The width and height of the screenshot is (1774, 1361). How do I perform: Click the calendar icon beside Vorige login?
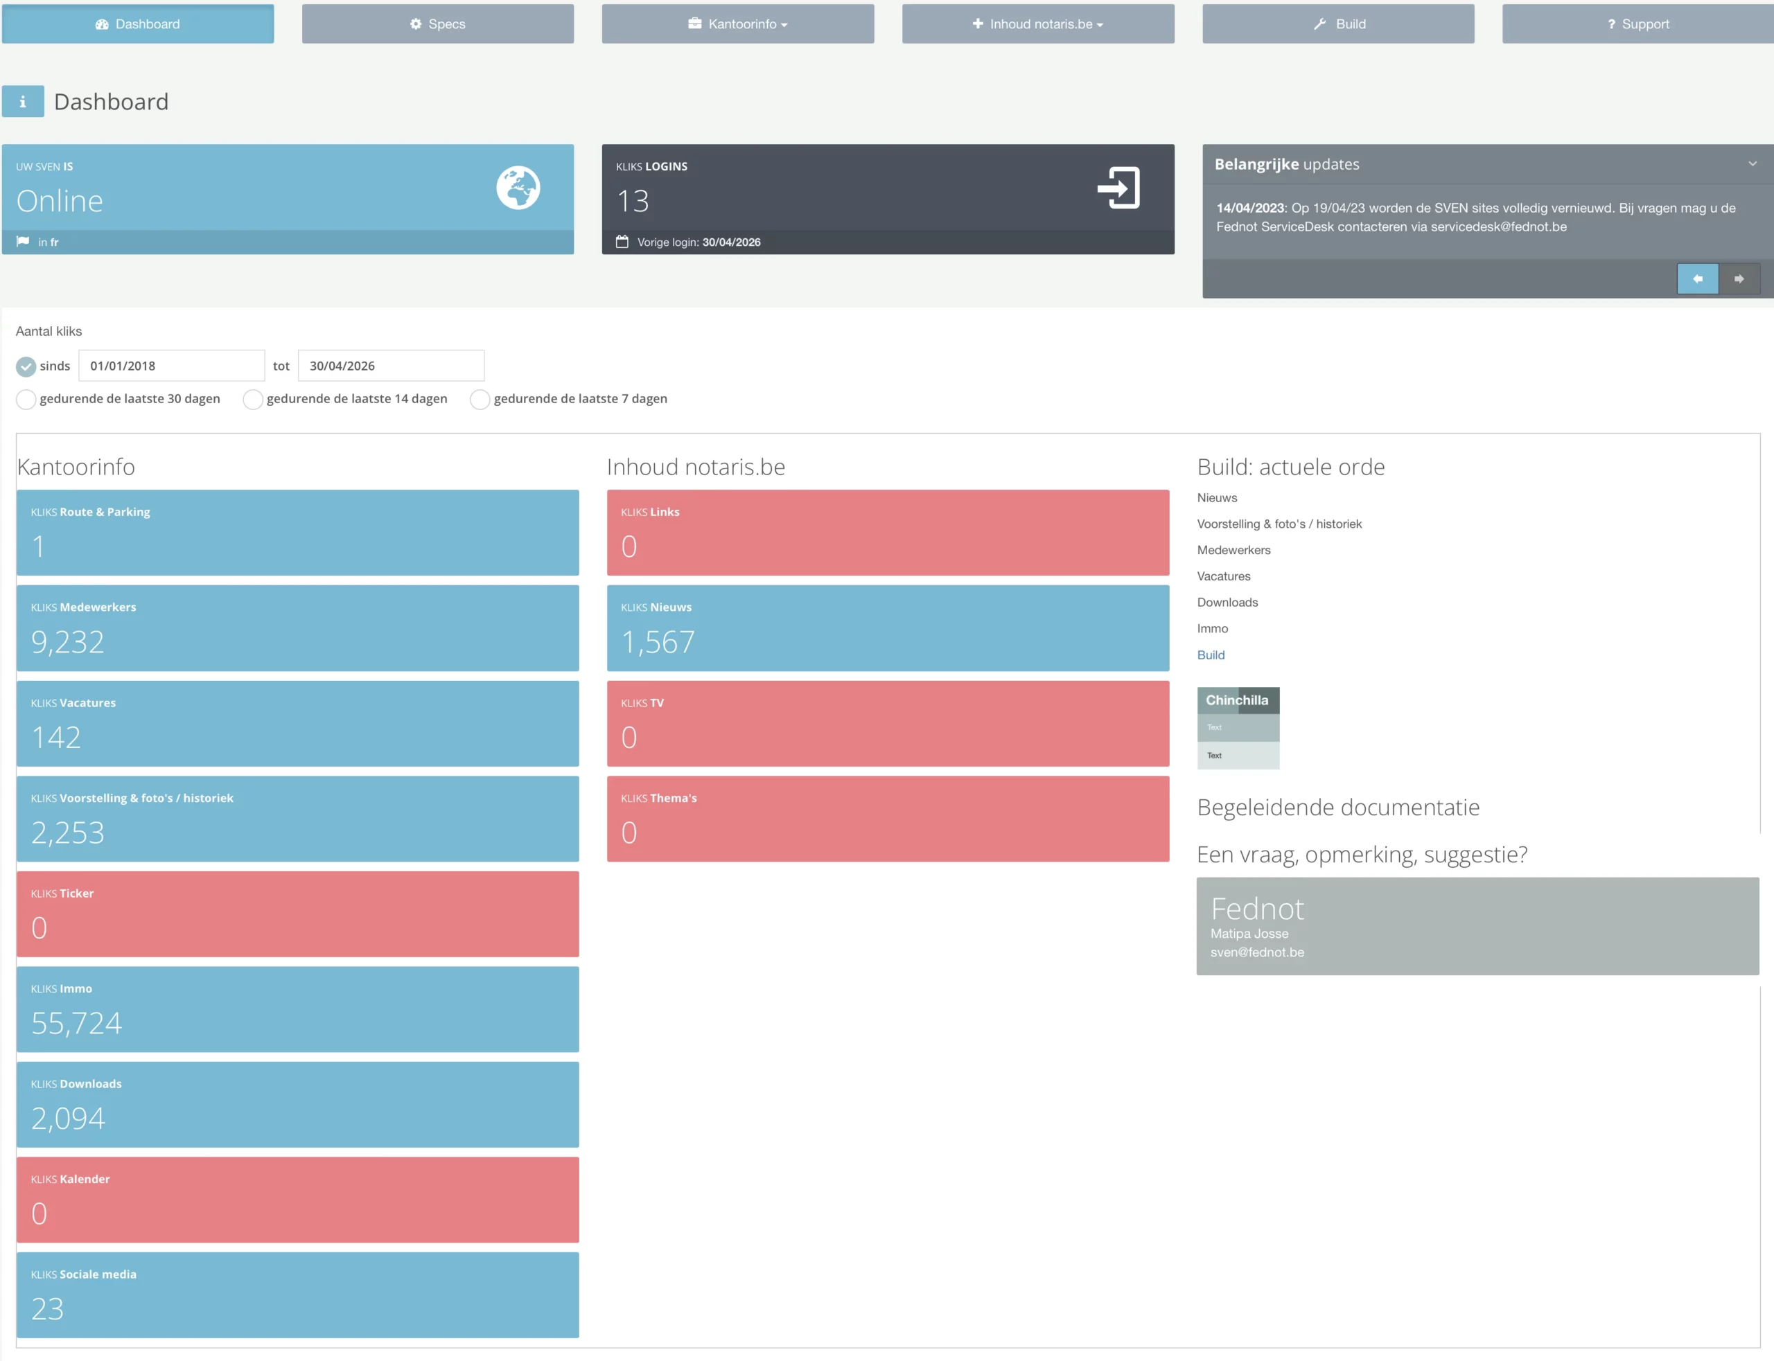[622, 242]
